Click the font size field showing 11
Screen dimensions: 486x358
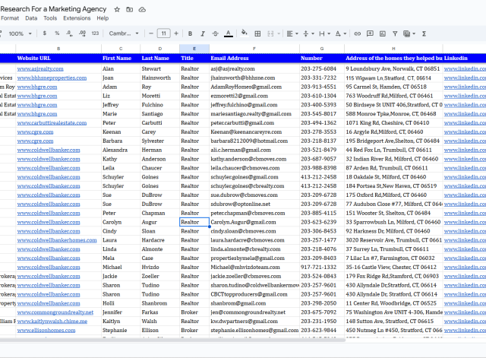tap(164, 33)
